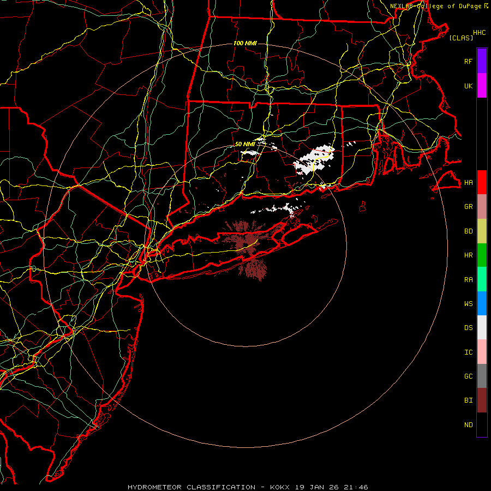Select the dusty pink GR legend swatch
Screen dimensions: 491x491
tap(482, 207)
